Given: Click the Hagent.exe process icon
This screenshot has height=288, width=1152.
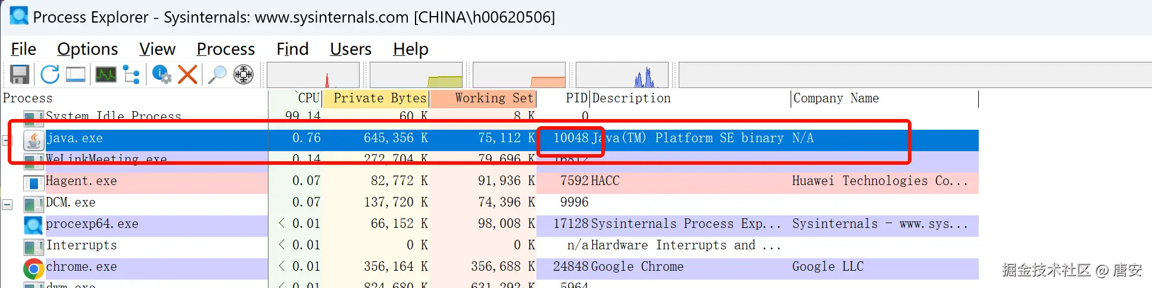Looking at the screenshot, I should click(34, 182).
